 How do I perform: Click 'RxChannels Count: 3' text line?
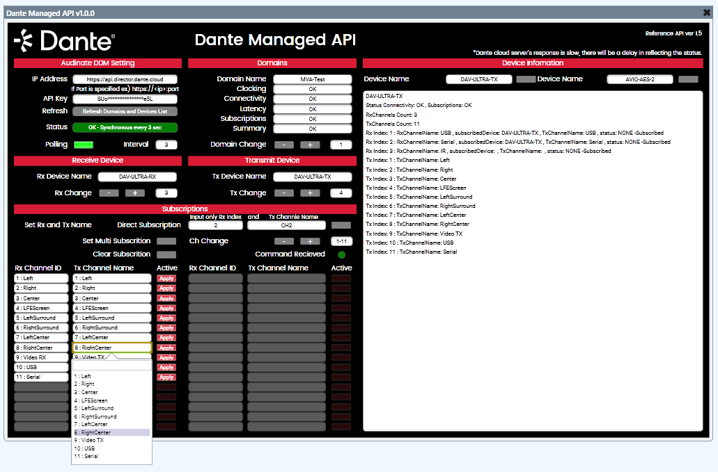point(391,115)
